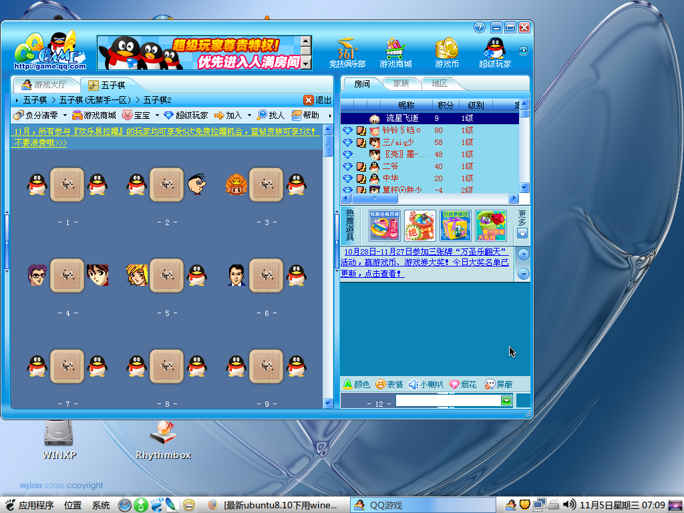This screenshot has width=684, height=513.
Task: Click the player list horizontal scrollbar thumb
Action: [375, 198]
